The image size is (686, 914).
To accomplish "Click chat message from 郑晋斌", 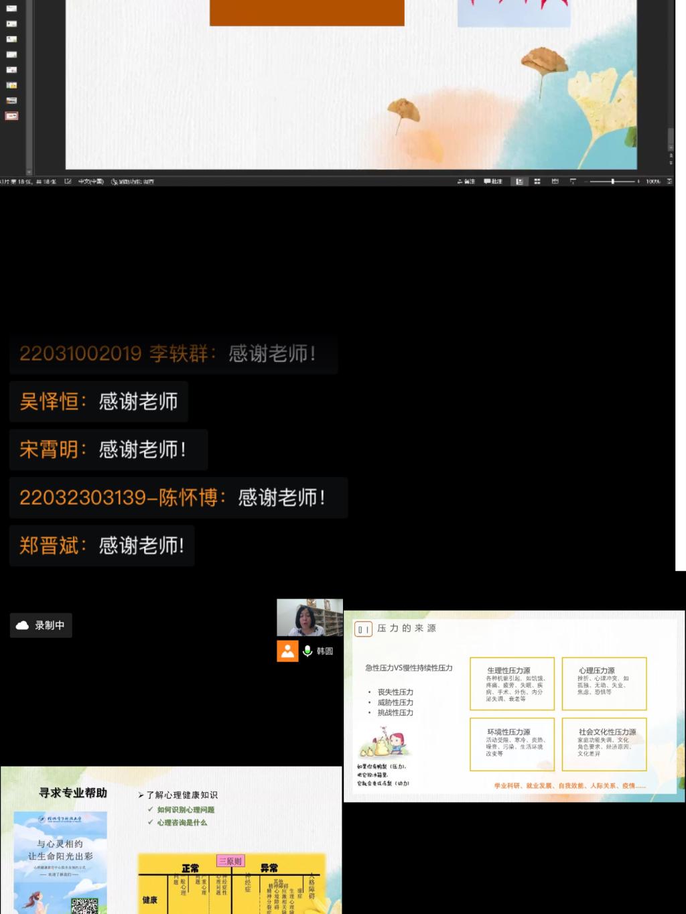I will [x=102, y=545].
